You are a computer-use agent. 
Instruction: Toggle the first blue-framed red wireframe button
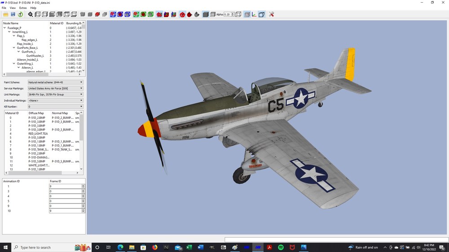113,14
